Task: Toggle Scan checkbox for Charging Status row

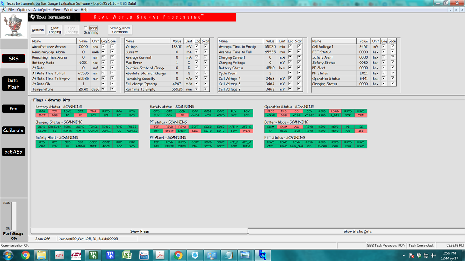Action: [x=392, y=83]
